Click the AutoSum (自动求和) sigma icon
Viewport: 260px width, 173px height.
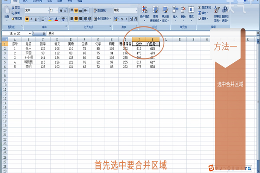(199, 7)
